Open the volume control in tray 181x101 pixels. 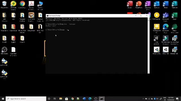pyautogui.click(x=158, y=99)
